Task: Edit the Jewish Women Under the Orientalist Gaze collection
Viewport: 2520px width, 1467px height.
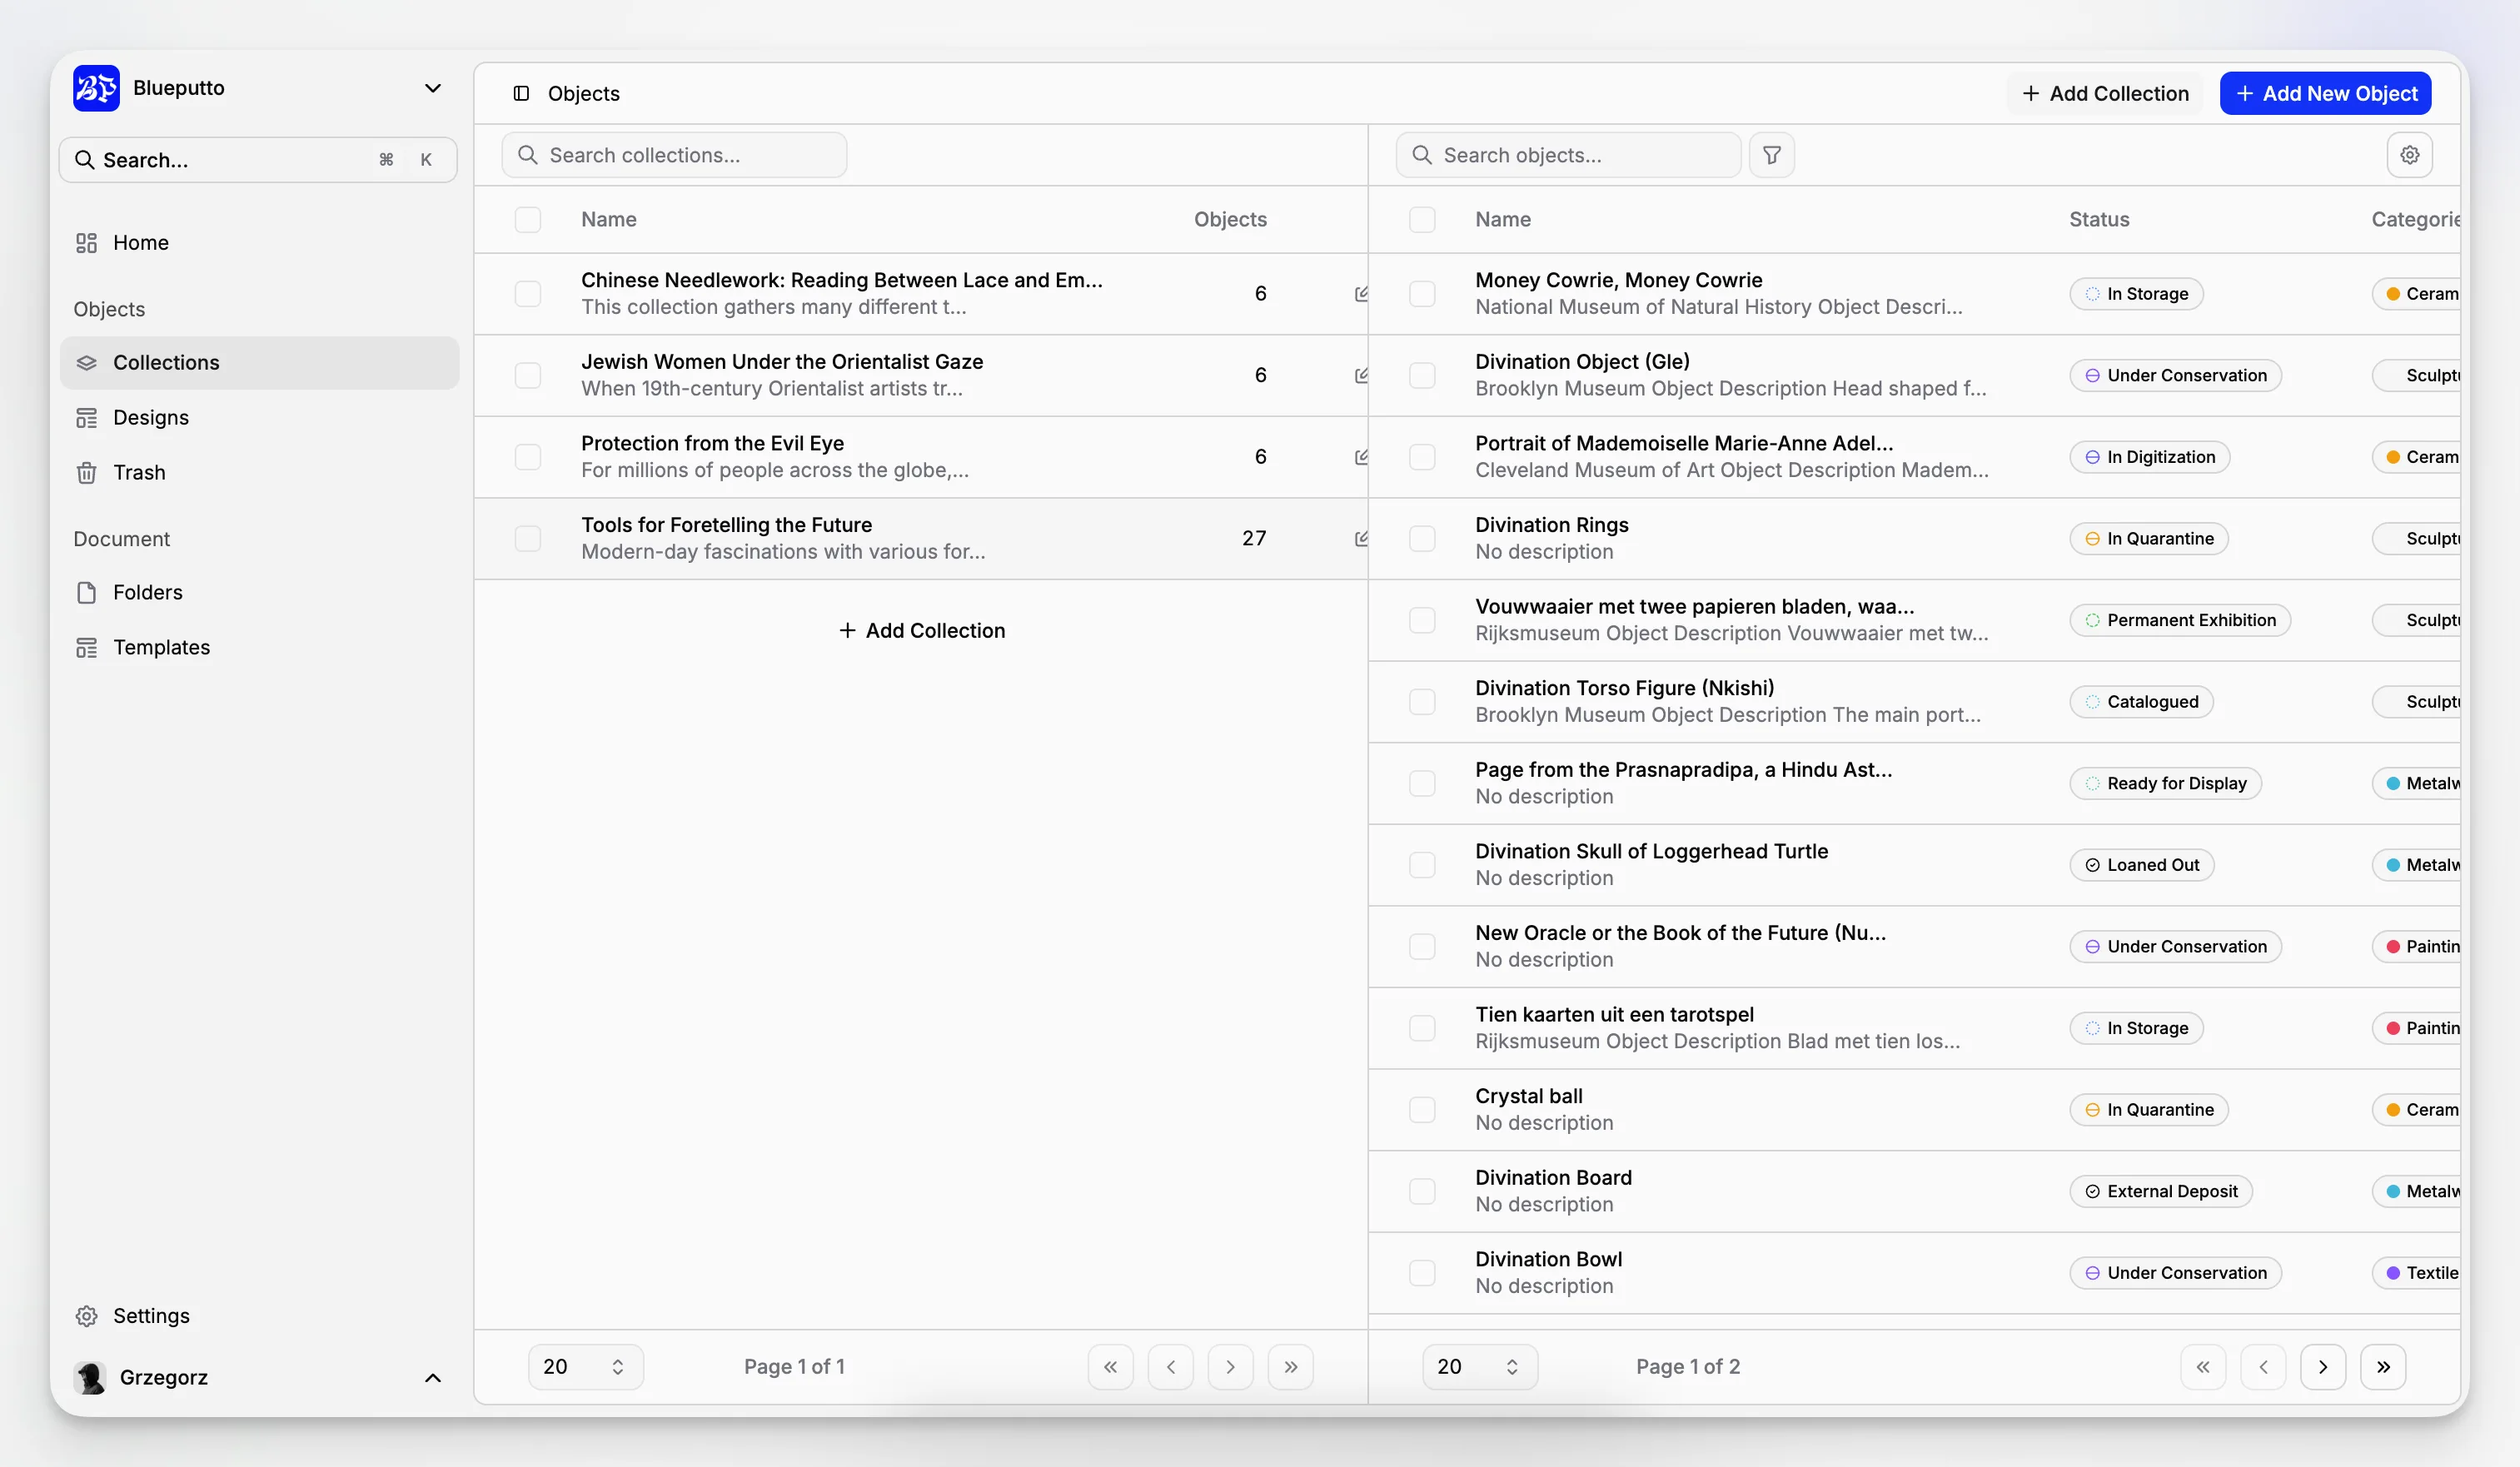Action: [x=1361, y=376]
